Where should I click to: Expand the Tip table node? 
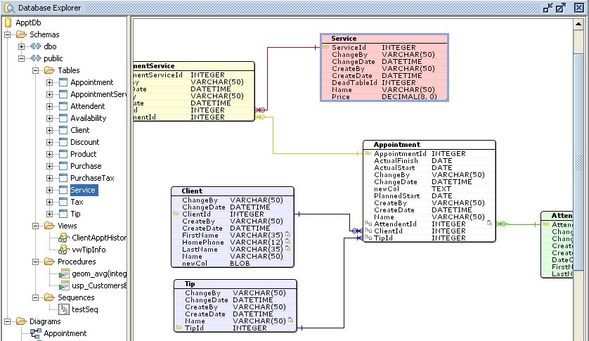coord(50,214)
